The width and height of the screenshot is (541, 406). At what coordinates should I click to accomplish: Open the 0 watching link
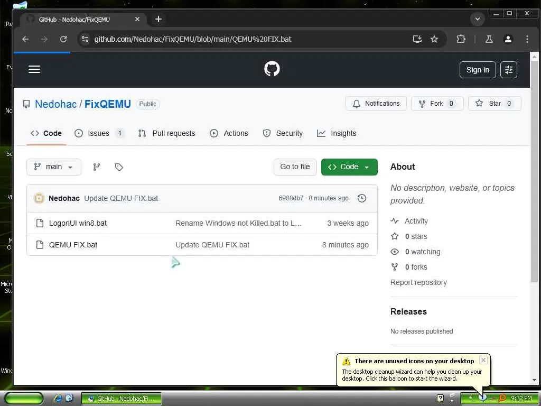click(x=423, y=252)
